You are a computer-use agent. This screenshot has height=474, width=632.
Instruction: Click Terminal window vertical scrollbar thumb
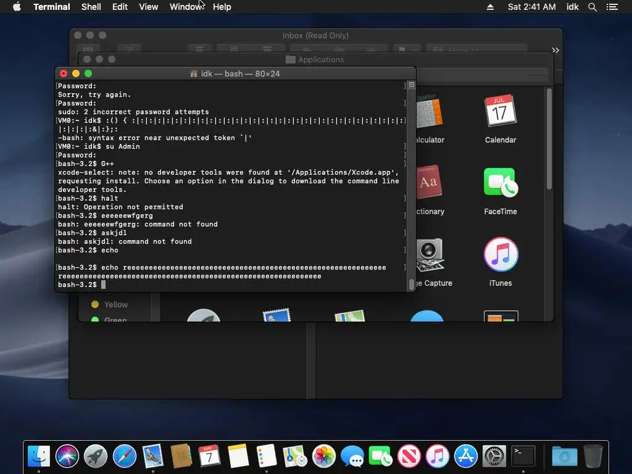(x=412, y=284)
